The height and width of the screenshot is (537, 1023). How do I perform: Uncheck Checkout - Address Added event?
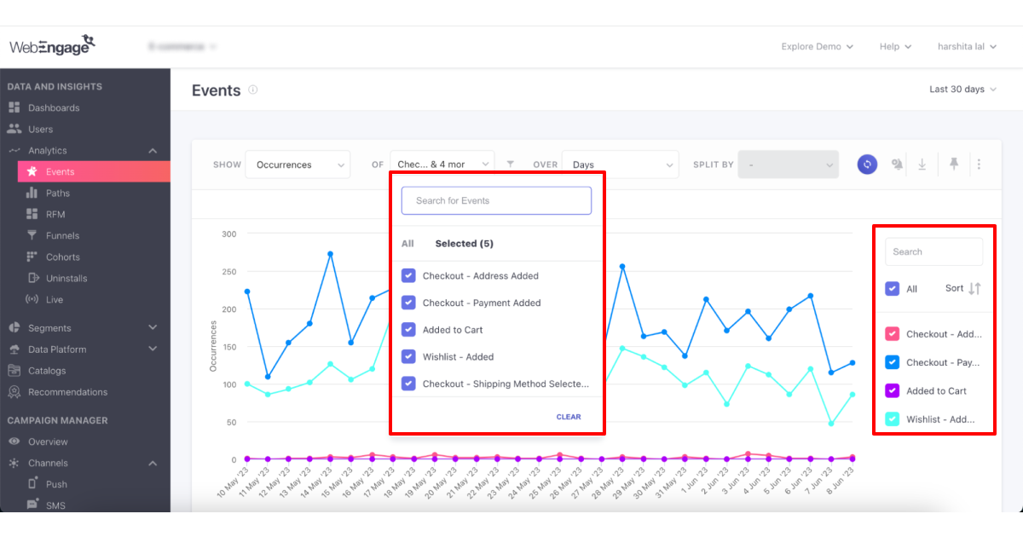click(408, 276)
